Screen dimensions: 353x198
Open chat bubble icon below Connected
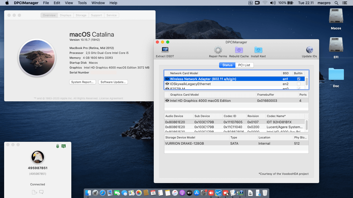[x=41, y=192]
